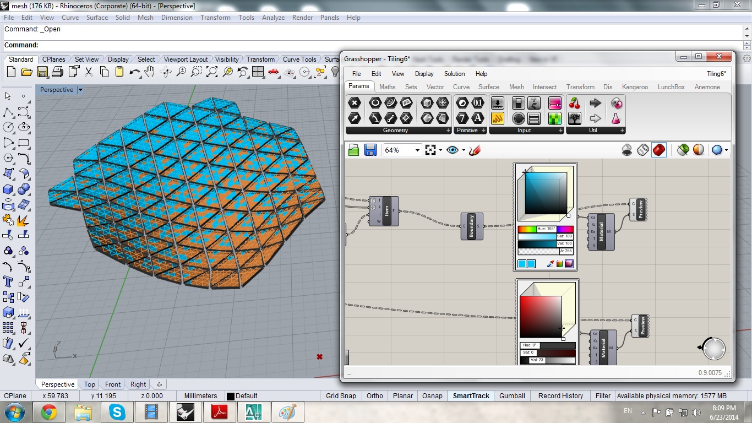The image size is (752, 423).
Task: Toggle Record History in status bar
Action: point(560,395)
